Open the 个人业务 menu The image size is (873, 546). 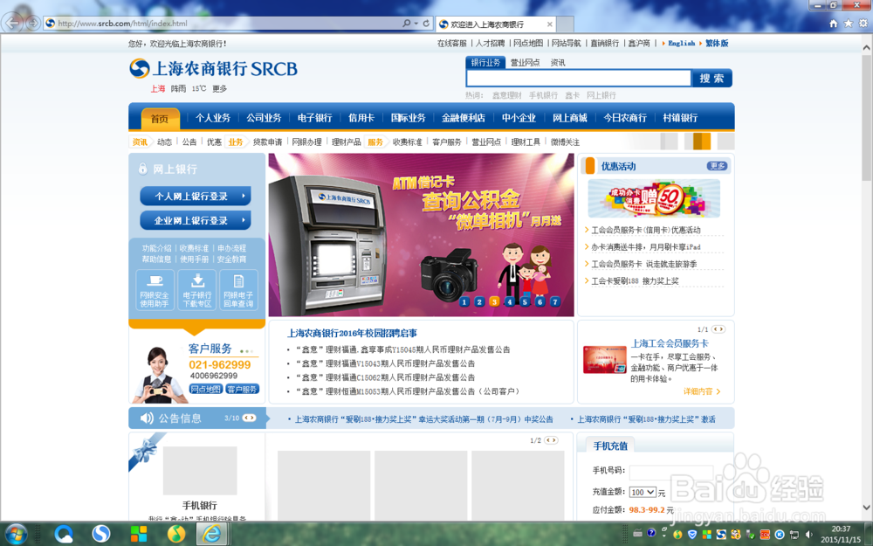click(213, 118)
